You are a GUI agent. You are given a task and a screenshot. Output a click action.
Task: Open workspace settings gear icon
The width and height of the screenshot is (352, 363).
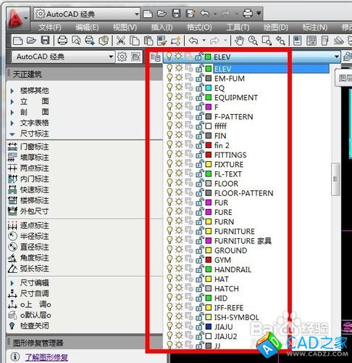[x=122, y=57]
